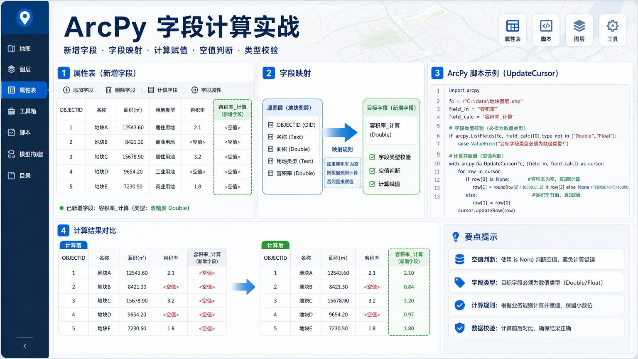Screen dimensions: 638x359
Task: Click the raise ValueError code line
Action: pos(513,144)
